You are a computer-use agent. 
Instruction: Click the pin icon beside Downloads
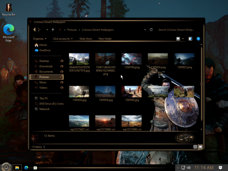coord(62,66)
